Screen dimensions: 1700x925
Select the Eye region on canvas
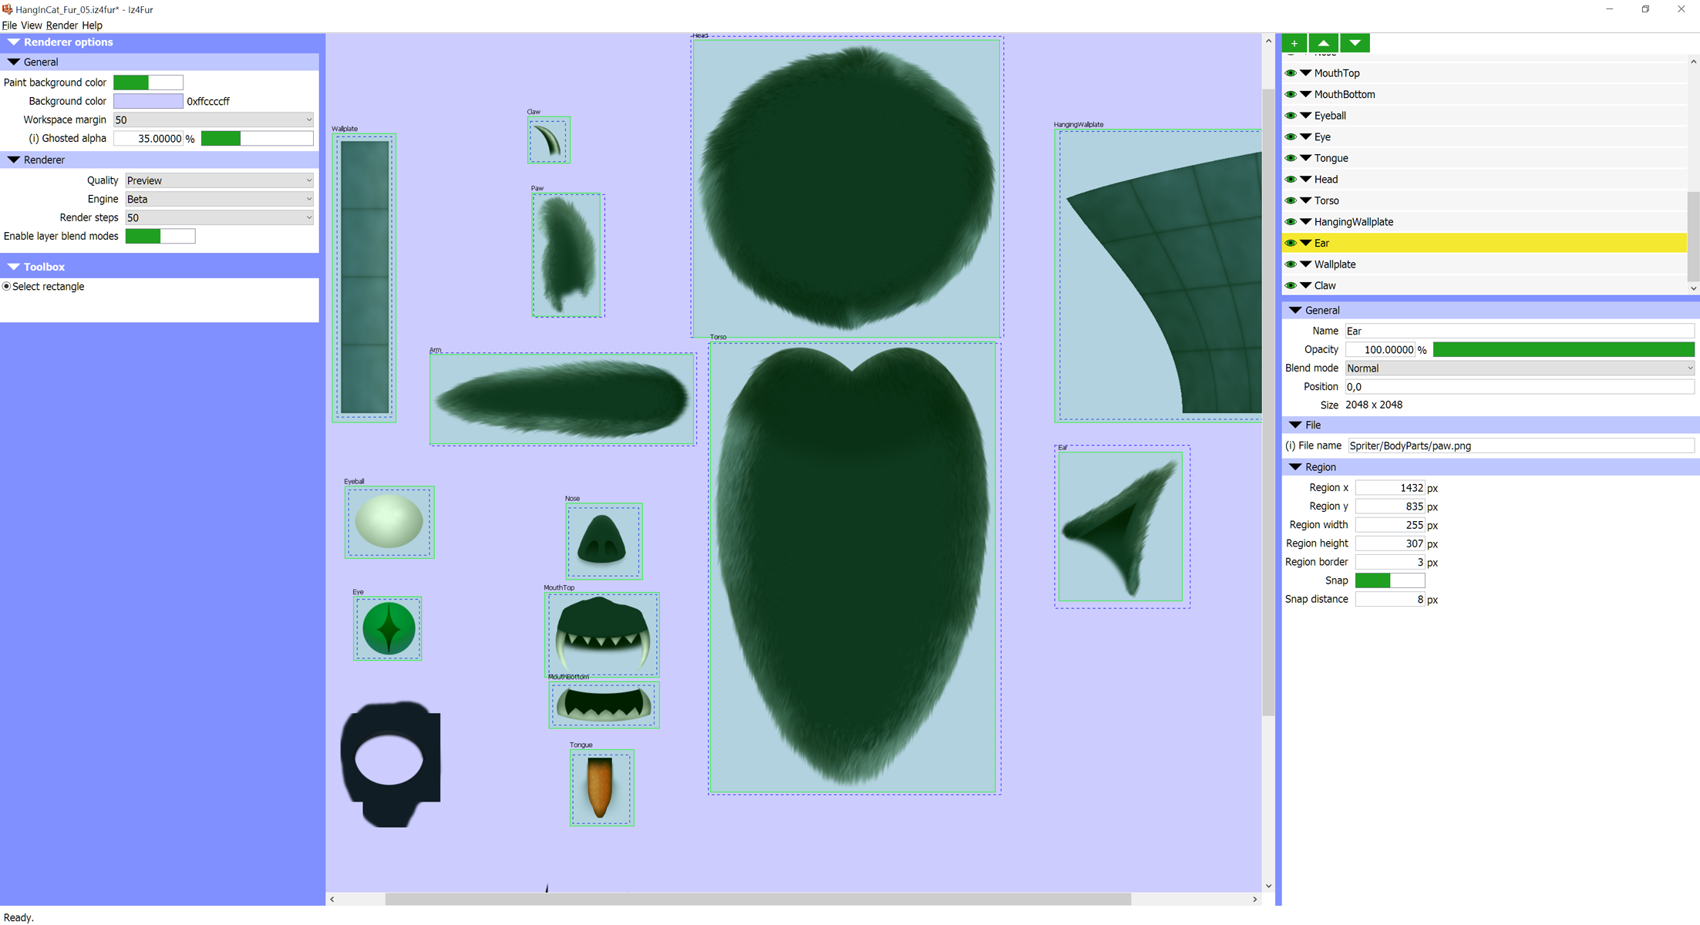388,628
